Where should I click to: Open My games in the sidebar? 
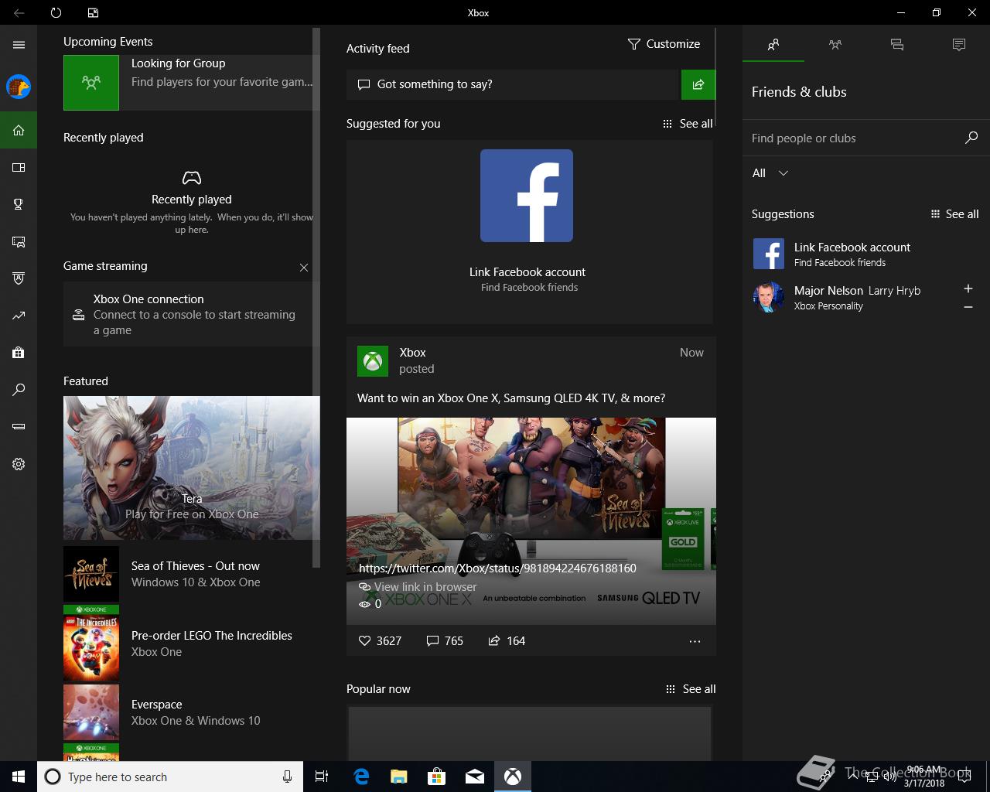point(19,167)
